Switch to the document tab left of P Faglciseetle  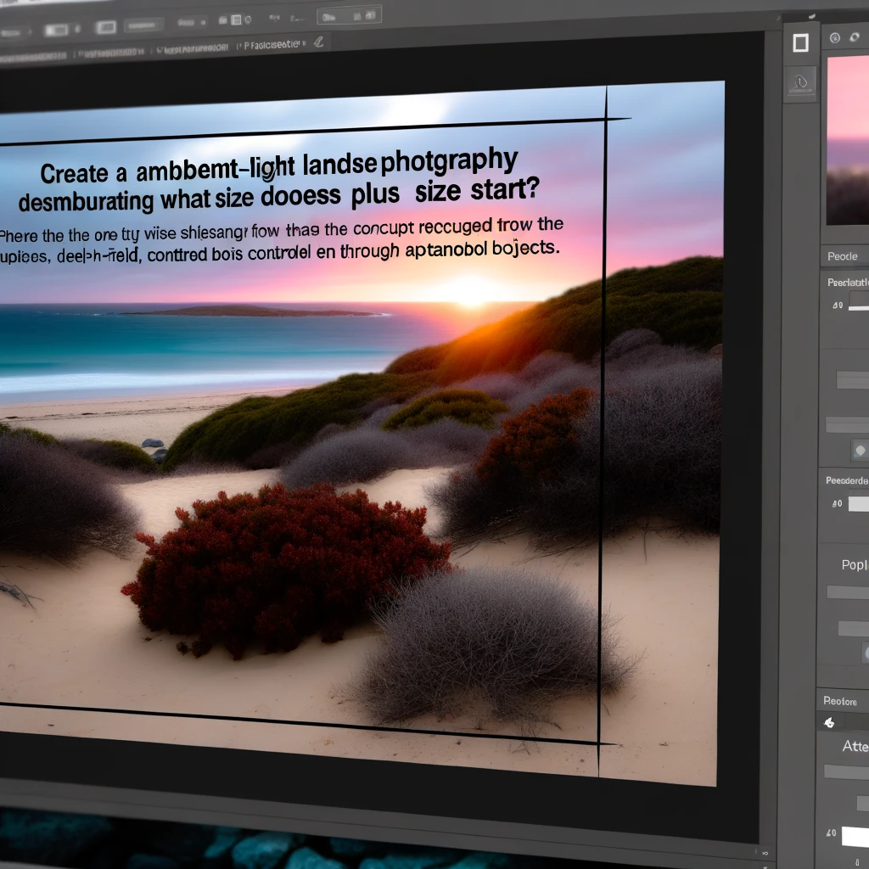click(193, 48)
